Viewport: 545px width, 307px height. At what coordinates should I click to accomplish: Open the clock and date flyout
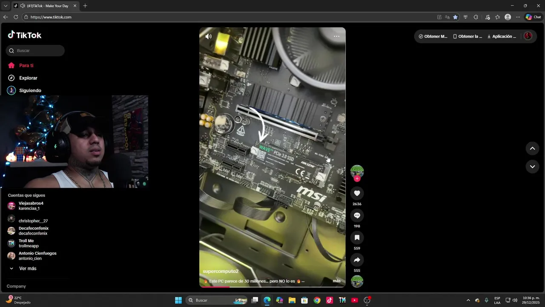coord(531,300)
